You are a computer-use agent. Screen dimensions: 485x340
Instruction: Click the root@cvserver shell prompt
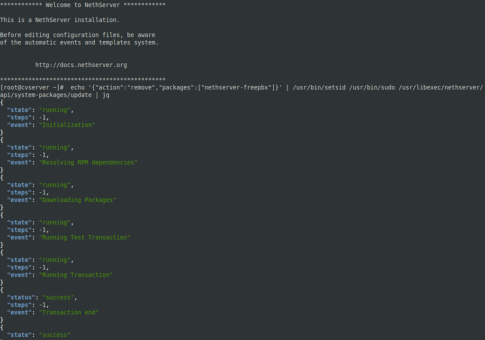tap(32, 88)
